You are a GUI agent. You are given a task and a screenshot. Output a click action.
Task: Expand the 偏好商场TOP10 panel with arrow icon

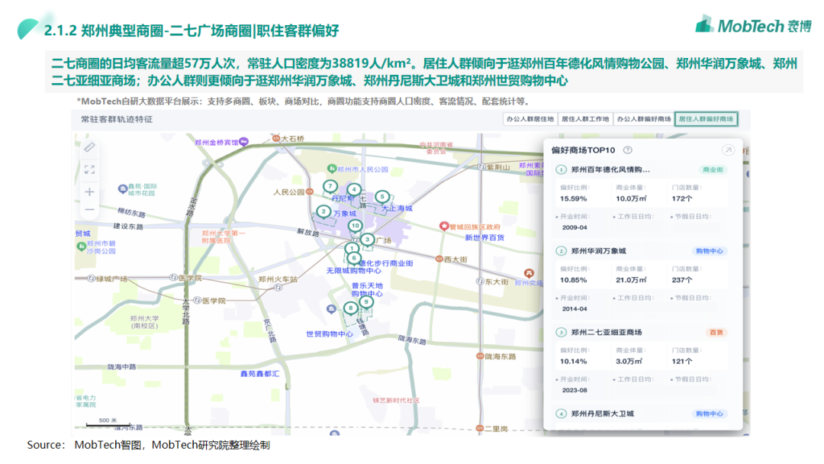coord(728,150)
